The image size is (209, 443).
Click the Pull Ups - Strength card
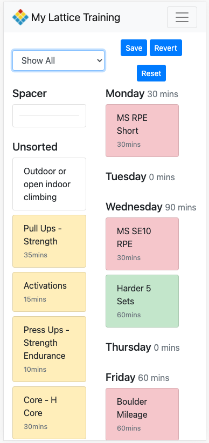[49, 241]
